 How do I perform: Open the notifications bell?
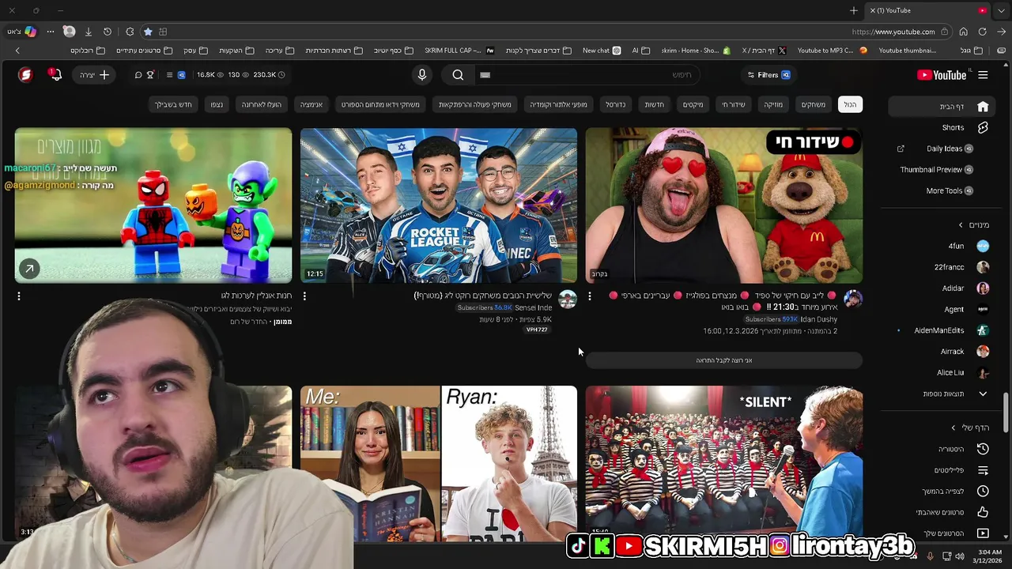55,75
